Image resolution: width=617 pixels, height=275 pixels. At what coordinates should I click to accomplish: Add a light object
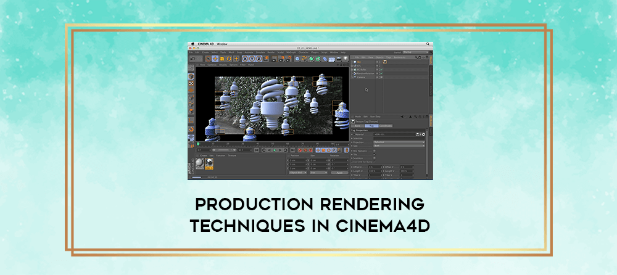[346, 59]
